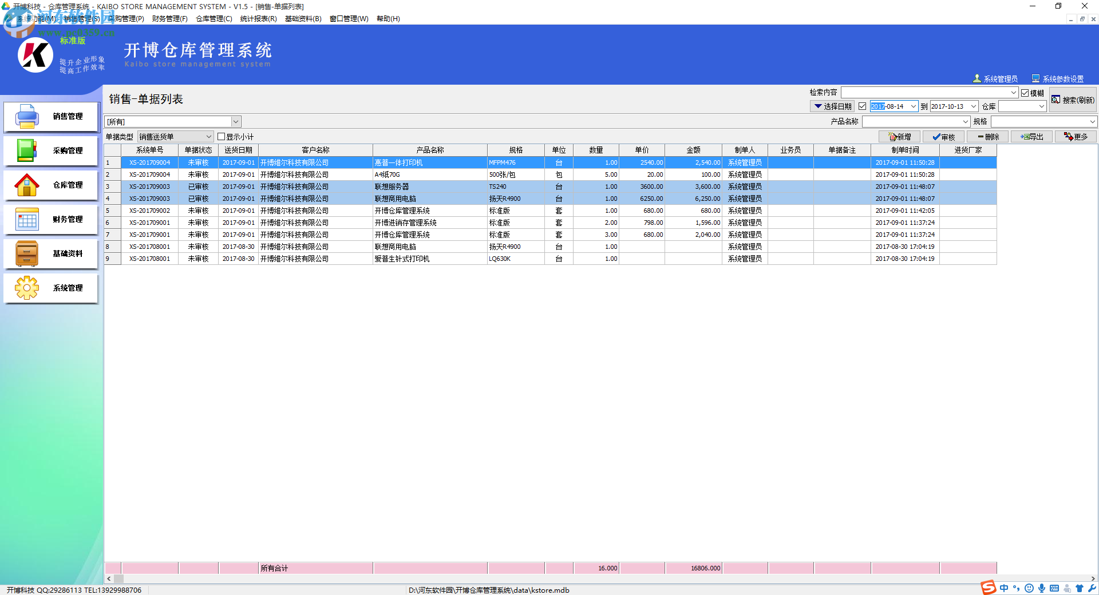Select the row with product A4纸70G
The height and width of the screenshot is (595, 1099).
tap(551, 174)
